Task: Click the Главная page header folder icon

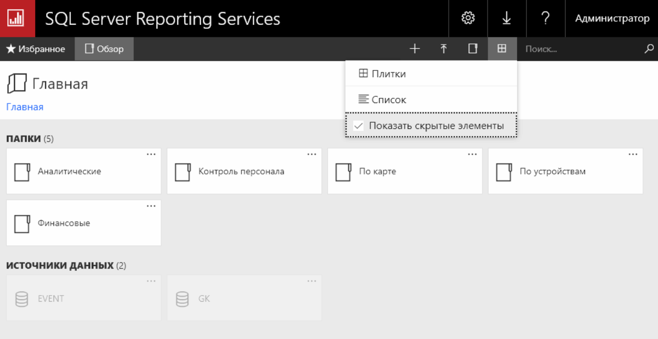Action: pyautogui.click(x=17, y=83)
